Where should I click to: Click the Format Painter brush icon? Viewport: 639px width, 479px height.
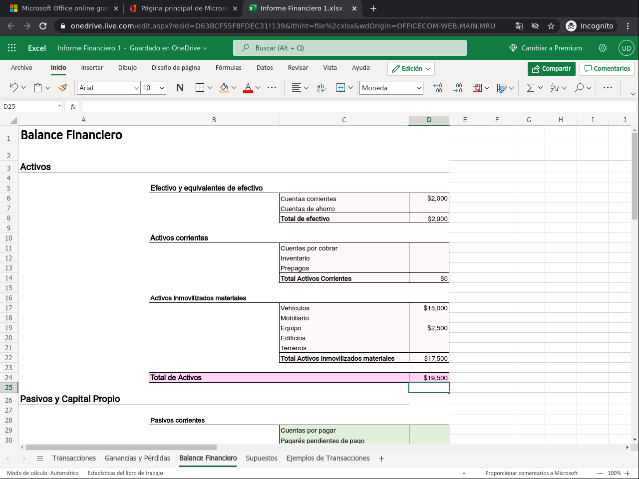(x=62, y=88)
